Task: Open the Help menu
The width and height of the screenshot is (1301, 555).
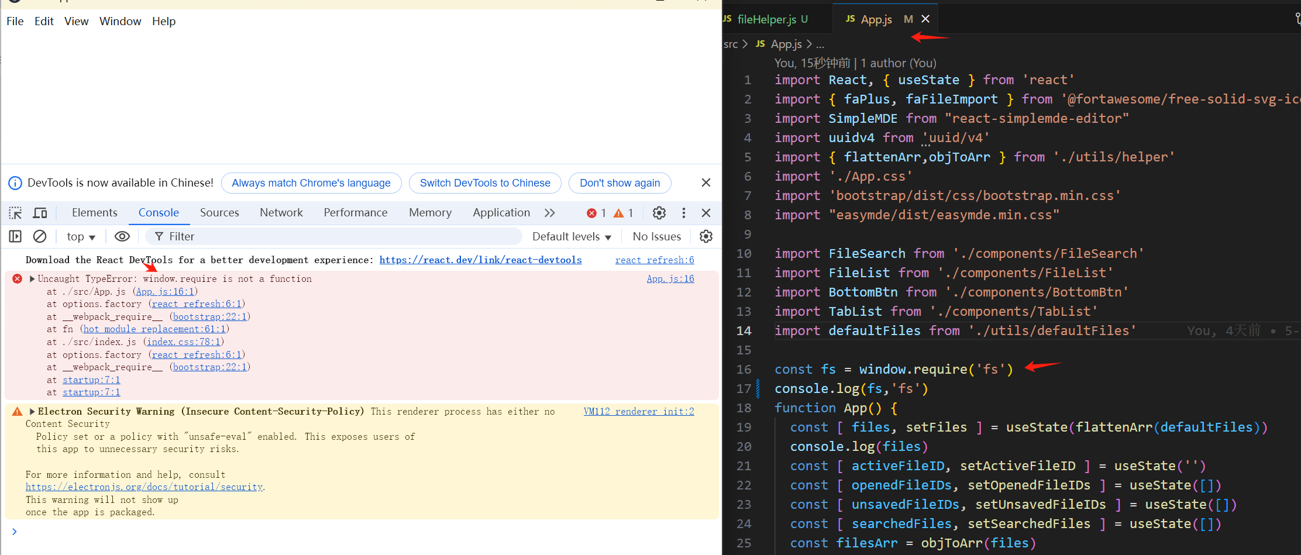Action: (164, 21)
